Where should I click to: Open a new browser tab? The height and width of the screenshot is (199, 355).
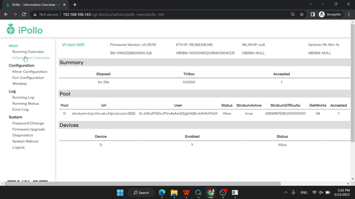point(75,5)
